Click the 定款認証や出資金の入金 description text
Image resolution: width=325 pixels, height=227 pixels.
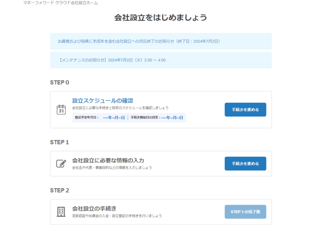coord(117,216)
